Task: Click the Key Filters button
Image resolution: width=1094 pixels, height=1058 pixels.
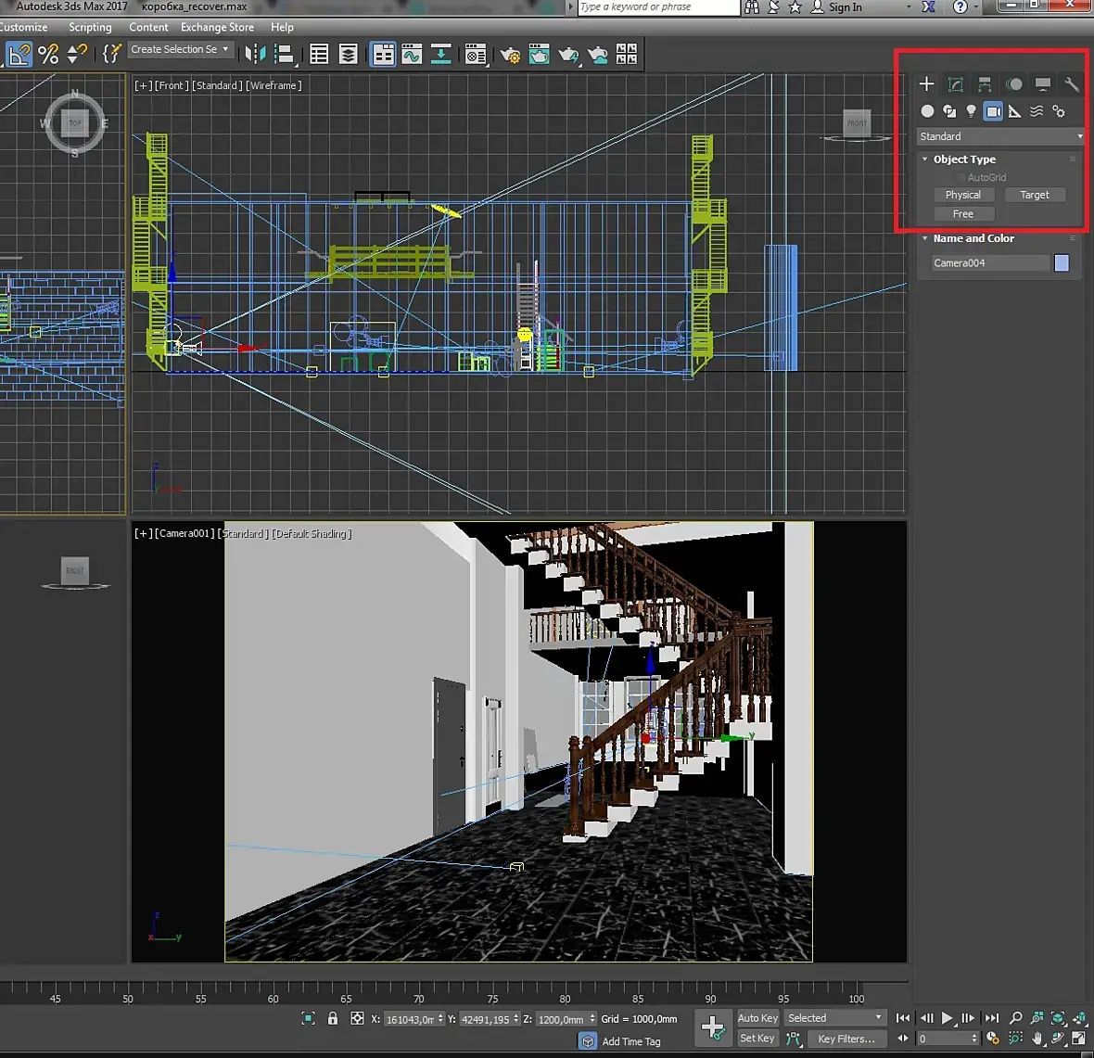Action: coord(846,1039)
